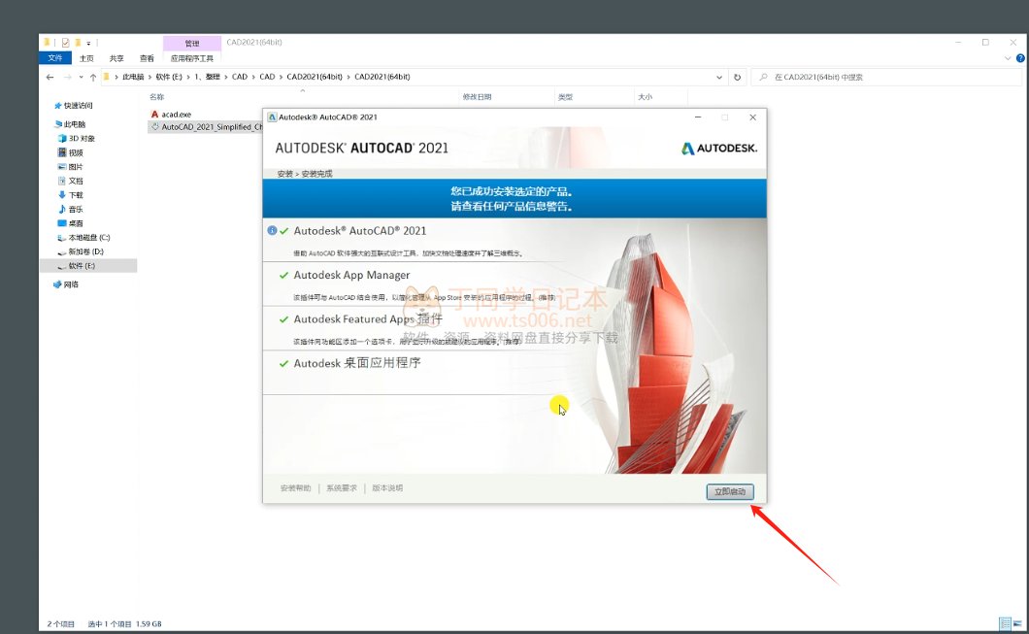Image resolution: width=1029 pixels, height=634 pixels.
Task: Open the address bar history dropdown
Action: (720, 77)
